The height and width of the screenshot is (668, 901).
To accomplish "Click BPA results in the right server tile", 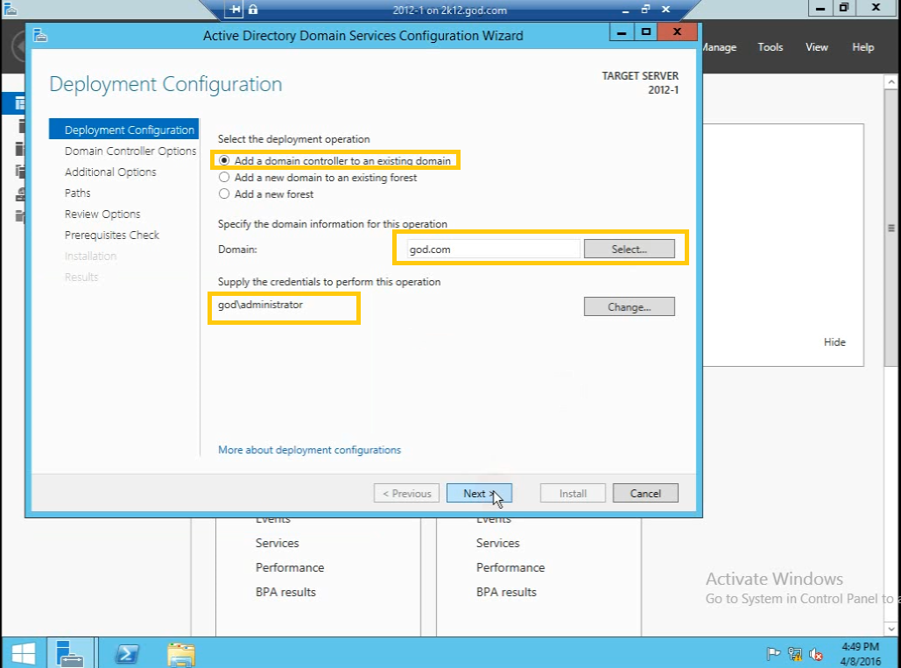I will [x=506, y=592].
